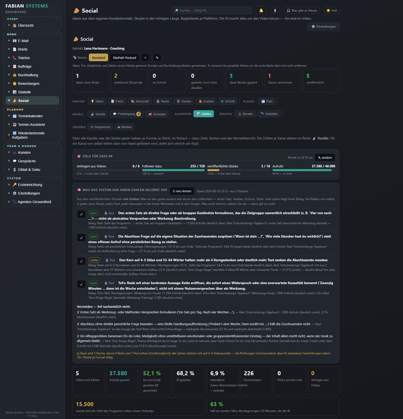Click the pencil rename-brand icon
The image size is (403, 419).
pyautogui.click(x=157, y=58)
